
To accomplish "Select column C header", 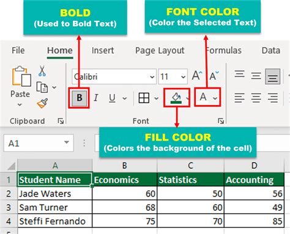I will [x=190, y=166].
